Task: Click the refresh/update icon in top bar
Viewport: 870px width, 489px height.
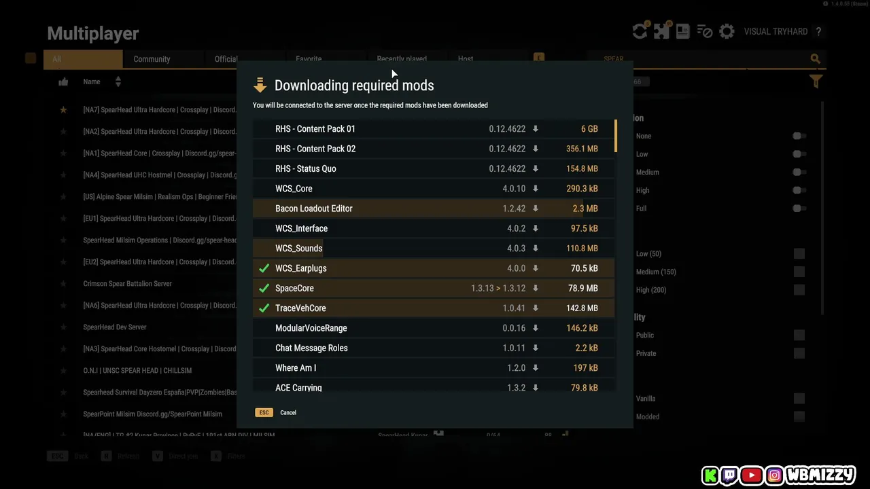Action: (x=640, y=31)
